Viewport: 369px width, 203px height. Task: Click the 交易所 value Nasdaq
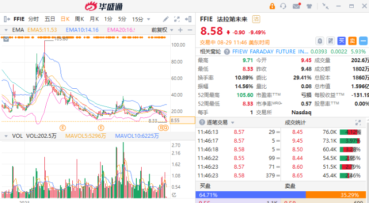(301, 112)
